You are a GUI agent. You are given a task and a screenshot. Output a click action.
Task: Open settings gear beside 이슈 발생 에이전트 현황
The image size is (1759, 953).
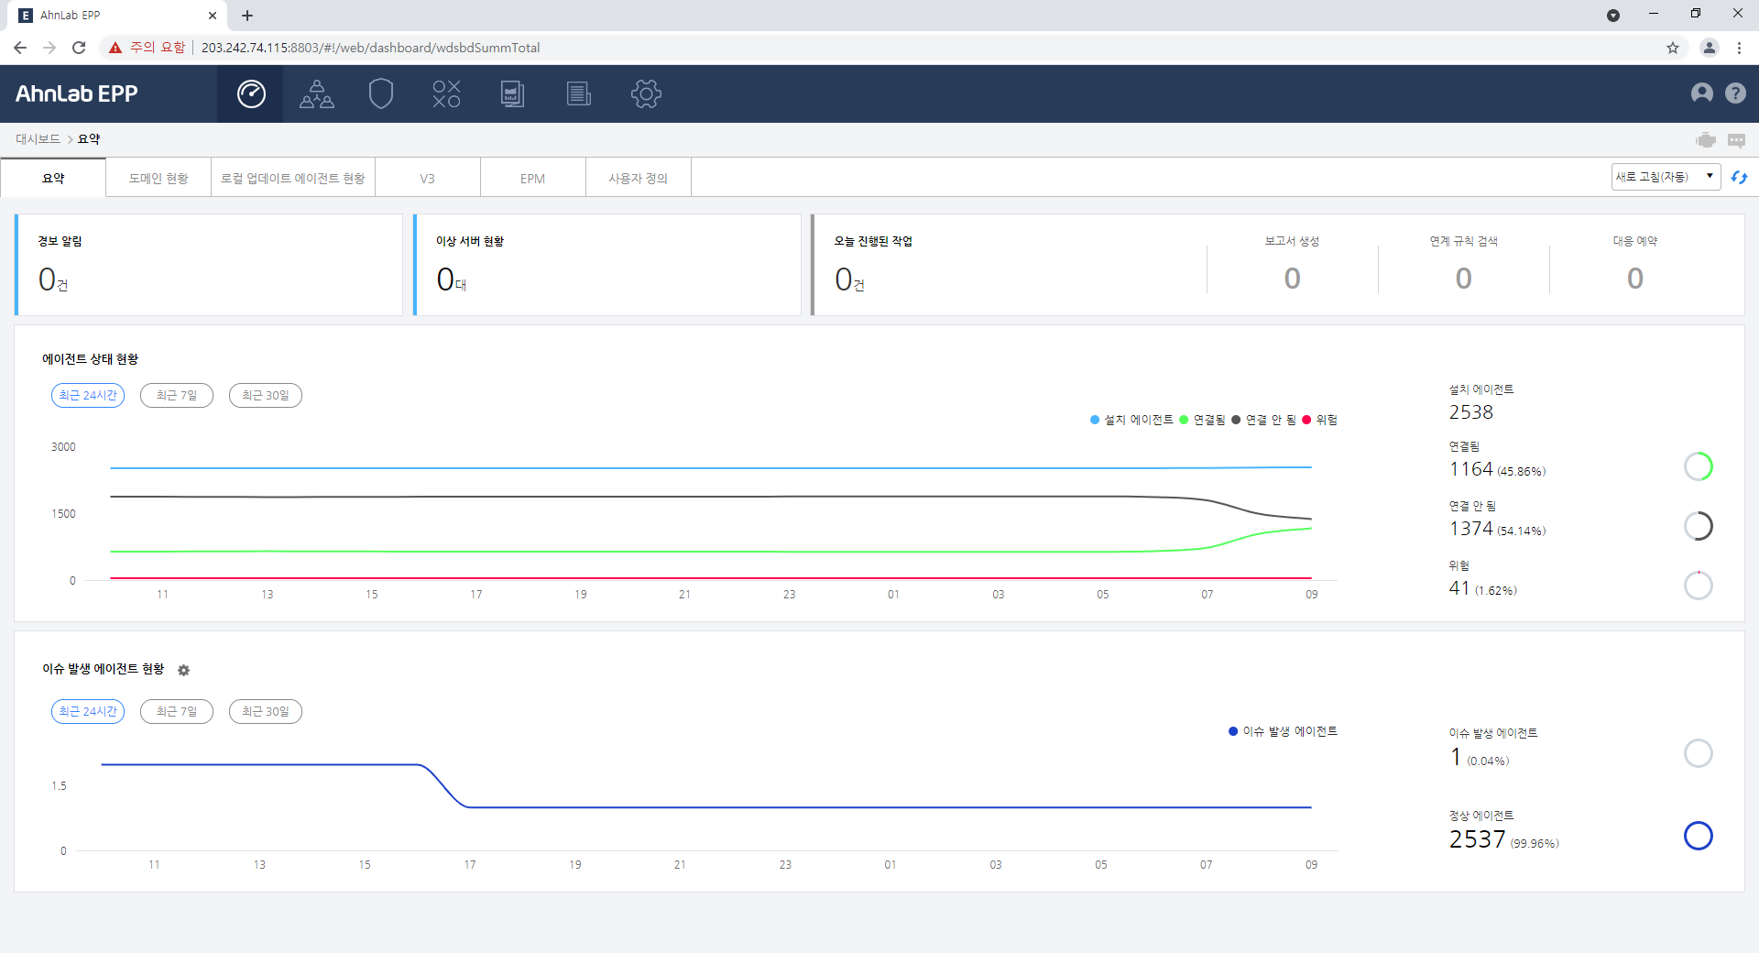point(183,670)
